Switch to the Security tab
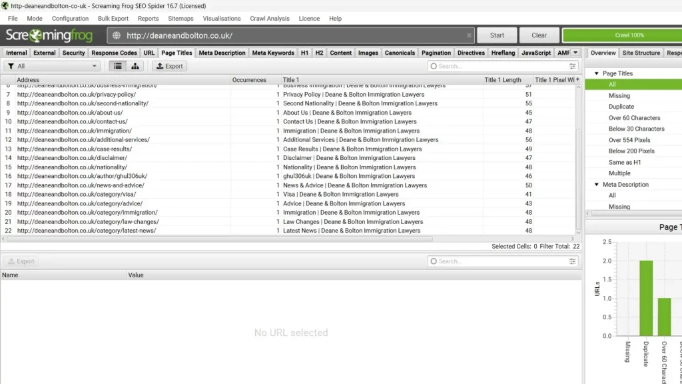This screenshot has width=682, height=384. click(73, 53)
